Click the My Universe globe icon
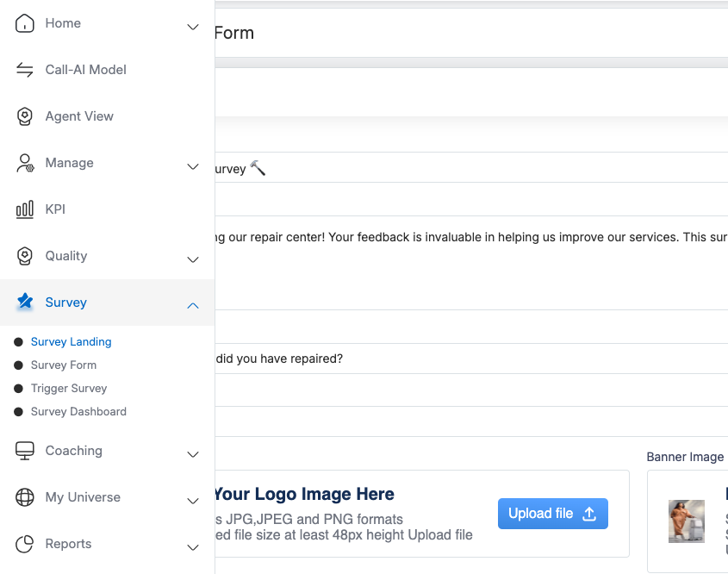728x574 pixels. tap(25, 497)
